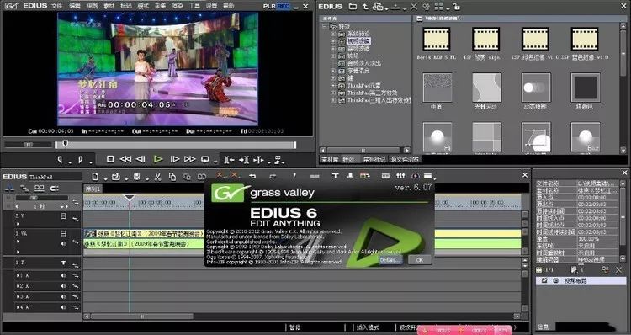Mute the 3 A audio track
631x335 pixels.
click(63, 297)
